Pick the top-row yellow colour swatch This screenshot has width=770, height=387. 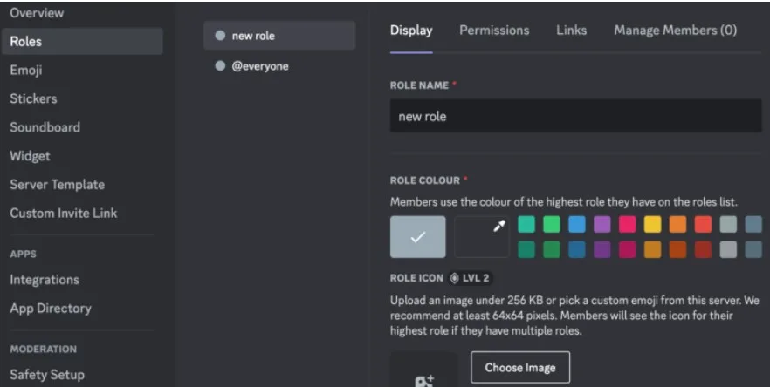[653, 224]
